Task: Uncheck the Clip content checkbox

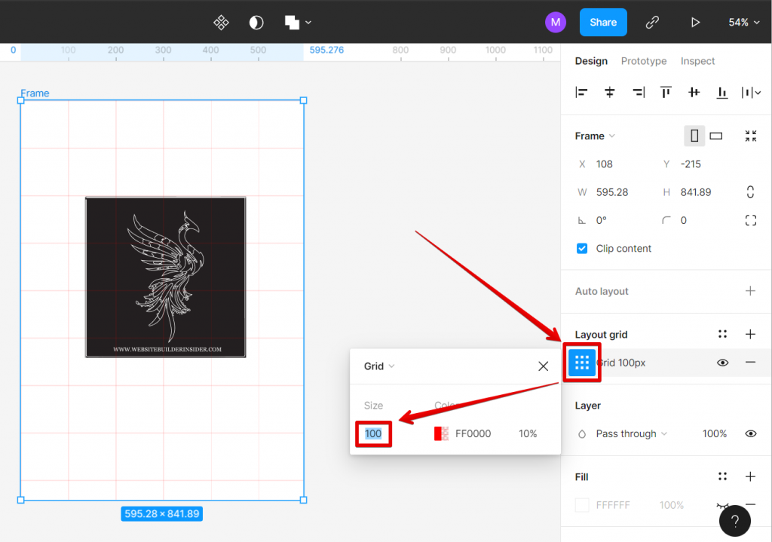Action: point(582,249)
